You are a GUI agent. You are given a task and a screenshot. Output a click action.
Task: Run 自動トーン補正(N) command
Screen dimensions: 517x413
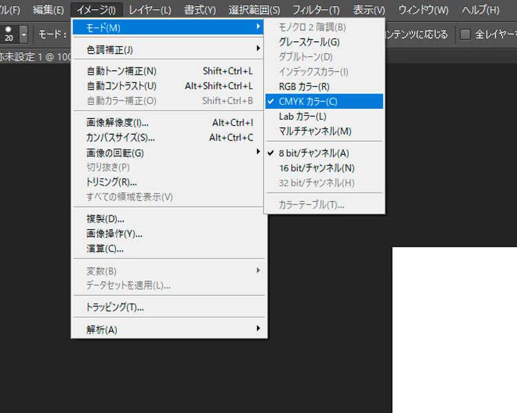click(x=121, y=71)
